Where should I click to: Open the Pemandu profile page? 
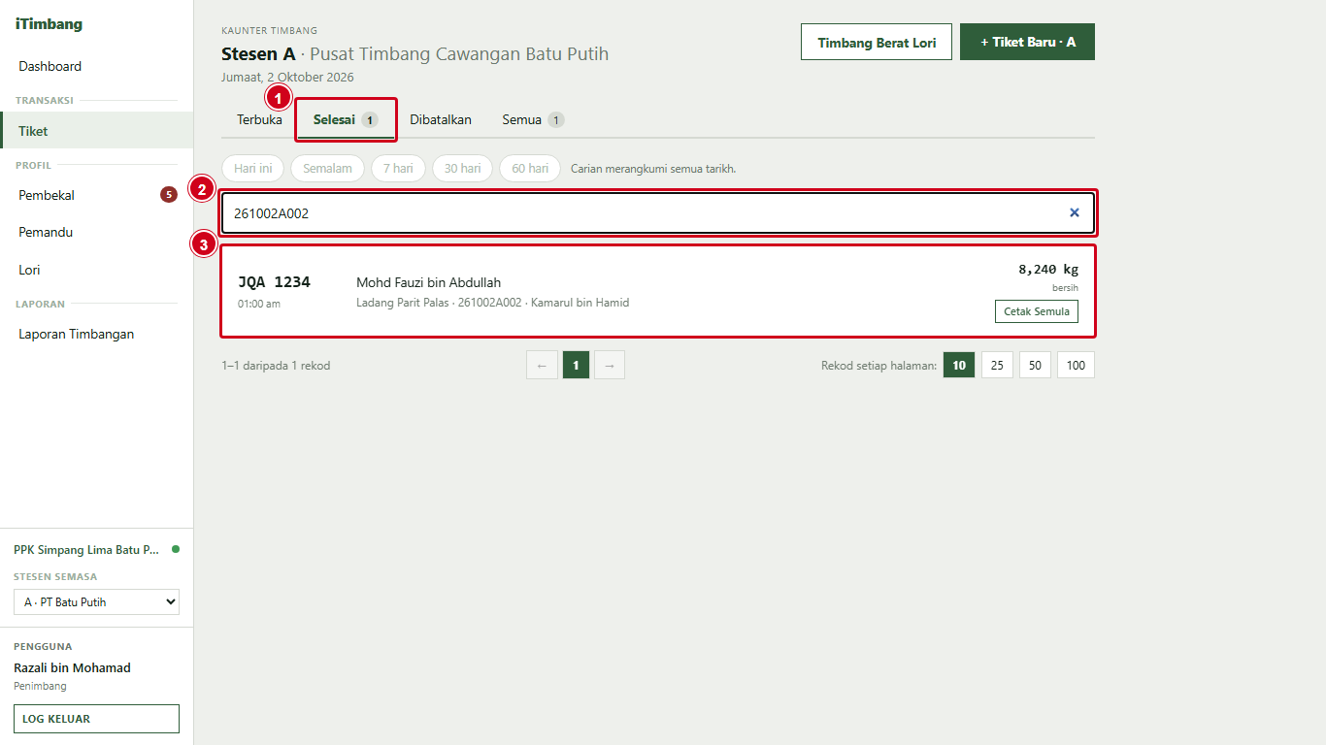pos(96,232)
